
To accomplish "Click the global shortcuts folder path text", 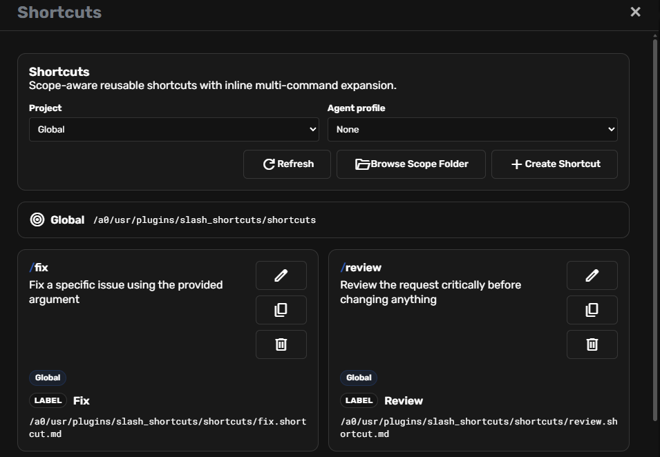I will [205, 220].
